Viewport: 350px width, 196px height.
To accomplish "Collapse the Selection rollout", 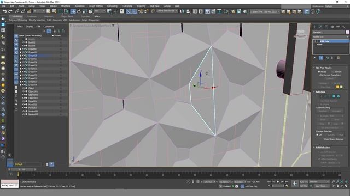I will [320, 92].
